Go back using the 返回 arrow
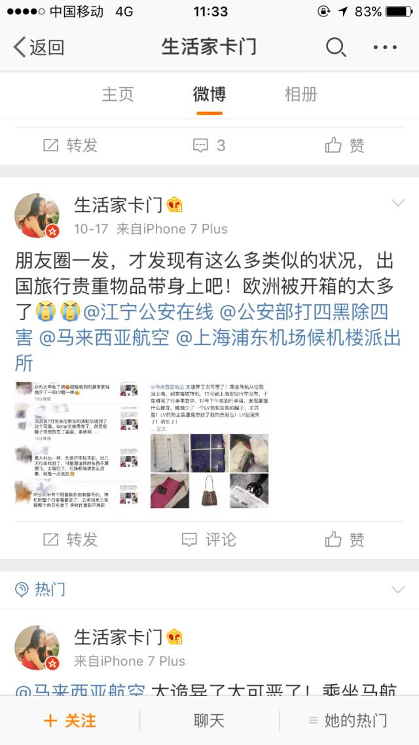419x745 pixels. click(39, 47)
